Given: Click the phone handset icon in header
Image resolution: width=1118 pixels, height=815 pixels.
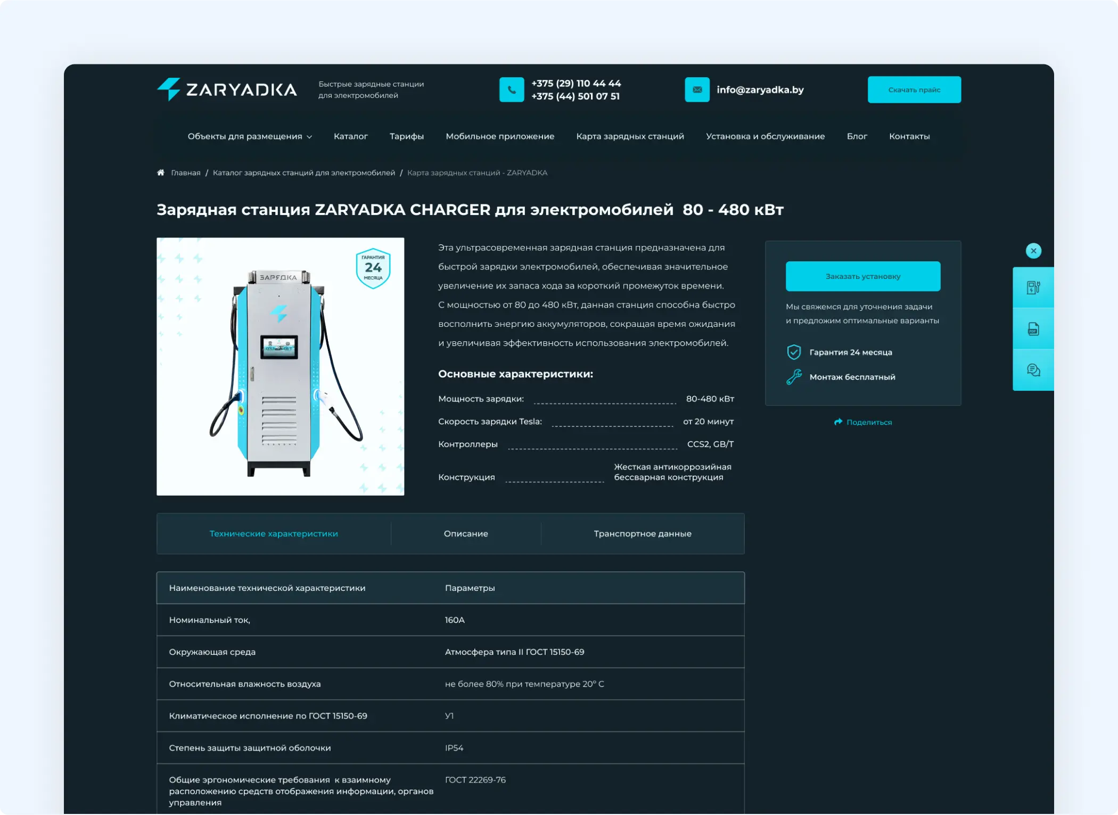Looking at the screenshot, I should click(512, 89).
